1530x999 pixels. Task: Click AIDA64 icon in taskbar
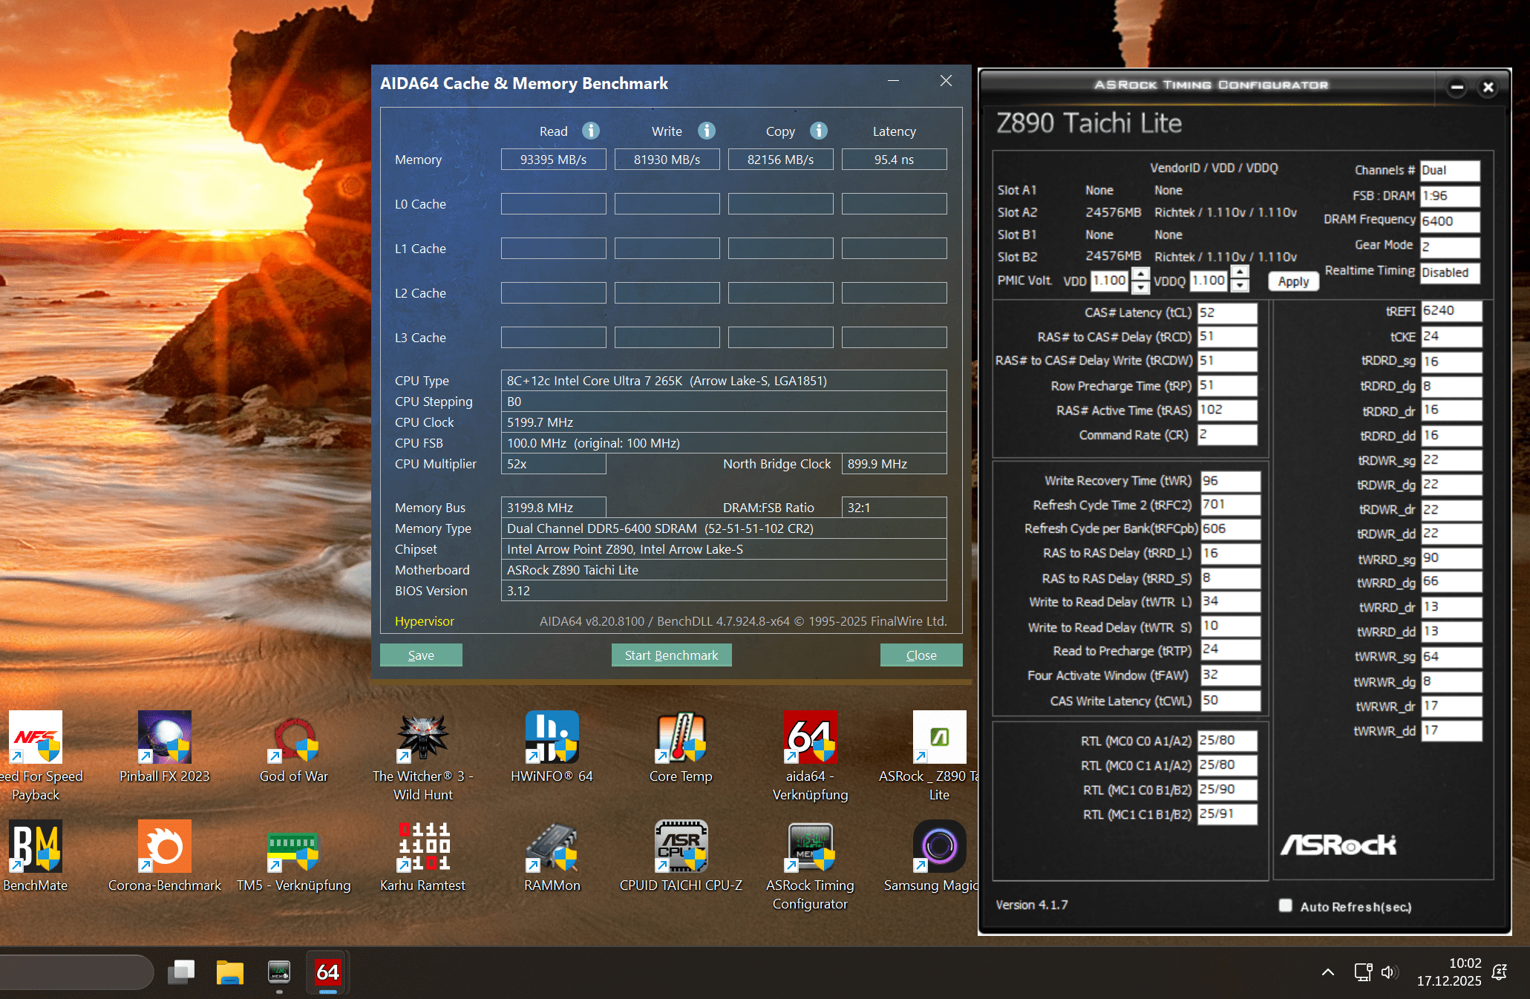(327, 972)
